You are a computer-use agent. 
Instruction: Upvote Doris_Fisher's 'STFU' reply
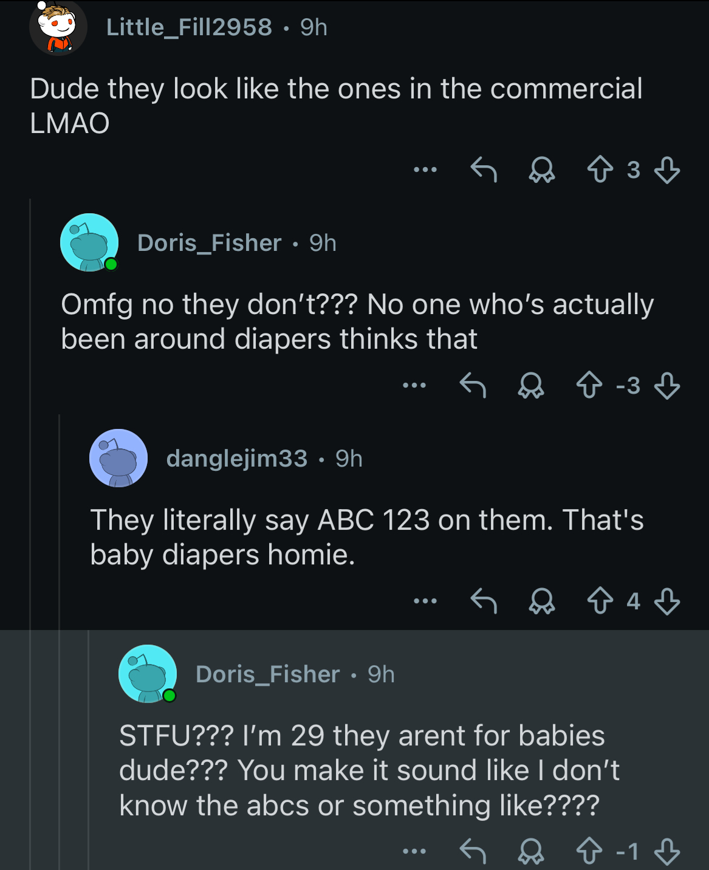pyautogui.click(x=589, y=851)
